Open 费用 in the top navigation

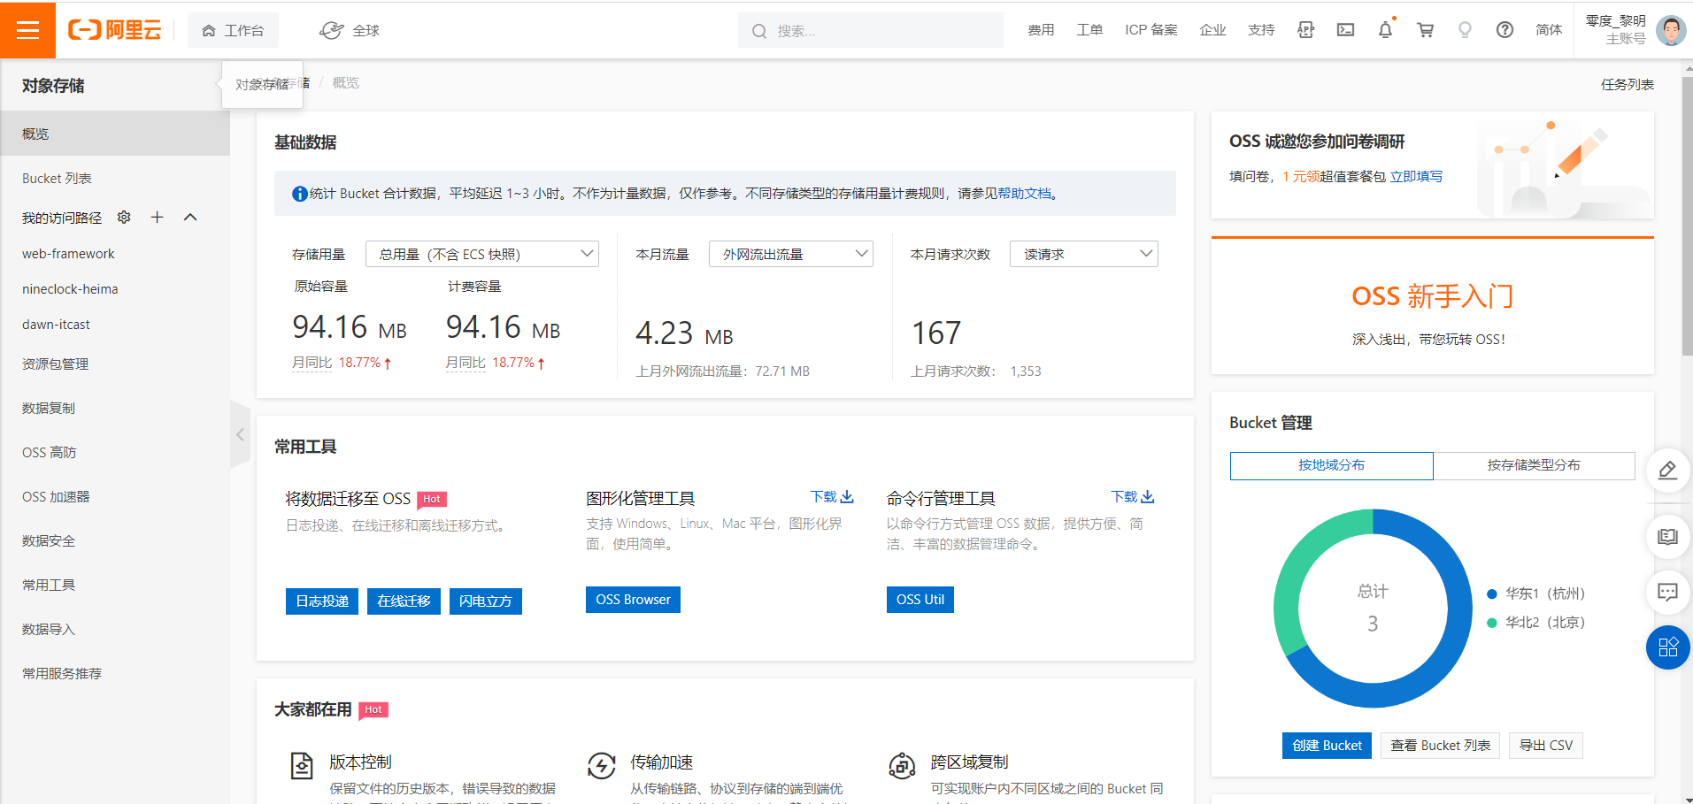1041,30
